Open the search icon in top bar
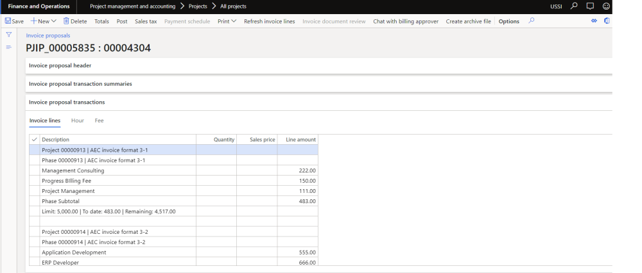This screenshot has height=273, width=642. (x=574, y=6)
